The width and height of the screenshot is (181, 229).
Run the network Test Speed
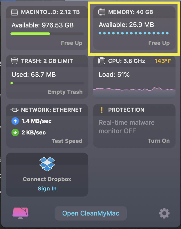[x=67, y=141]
